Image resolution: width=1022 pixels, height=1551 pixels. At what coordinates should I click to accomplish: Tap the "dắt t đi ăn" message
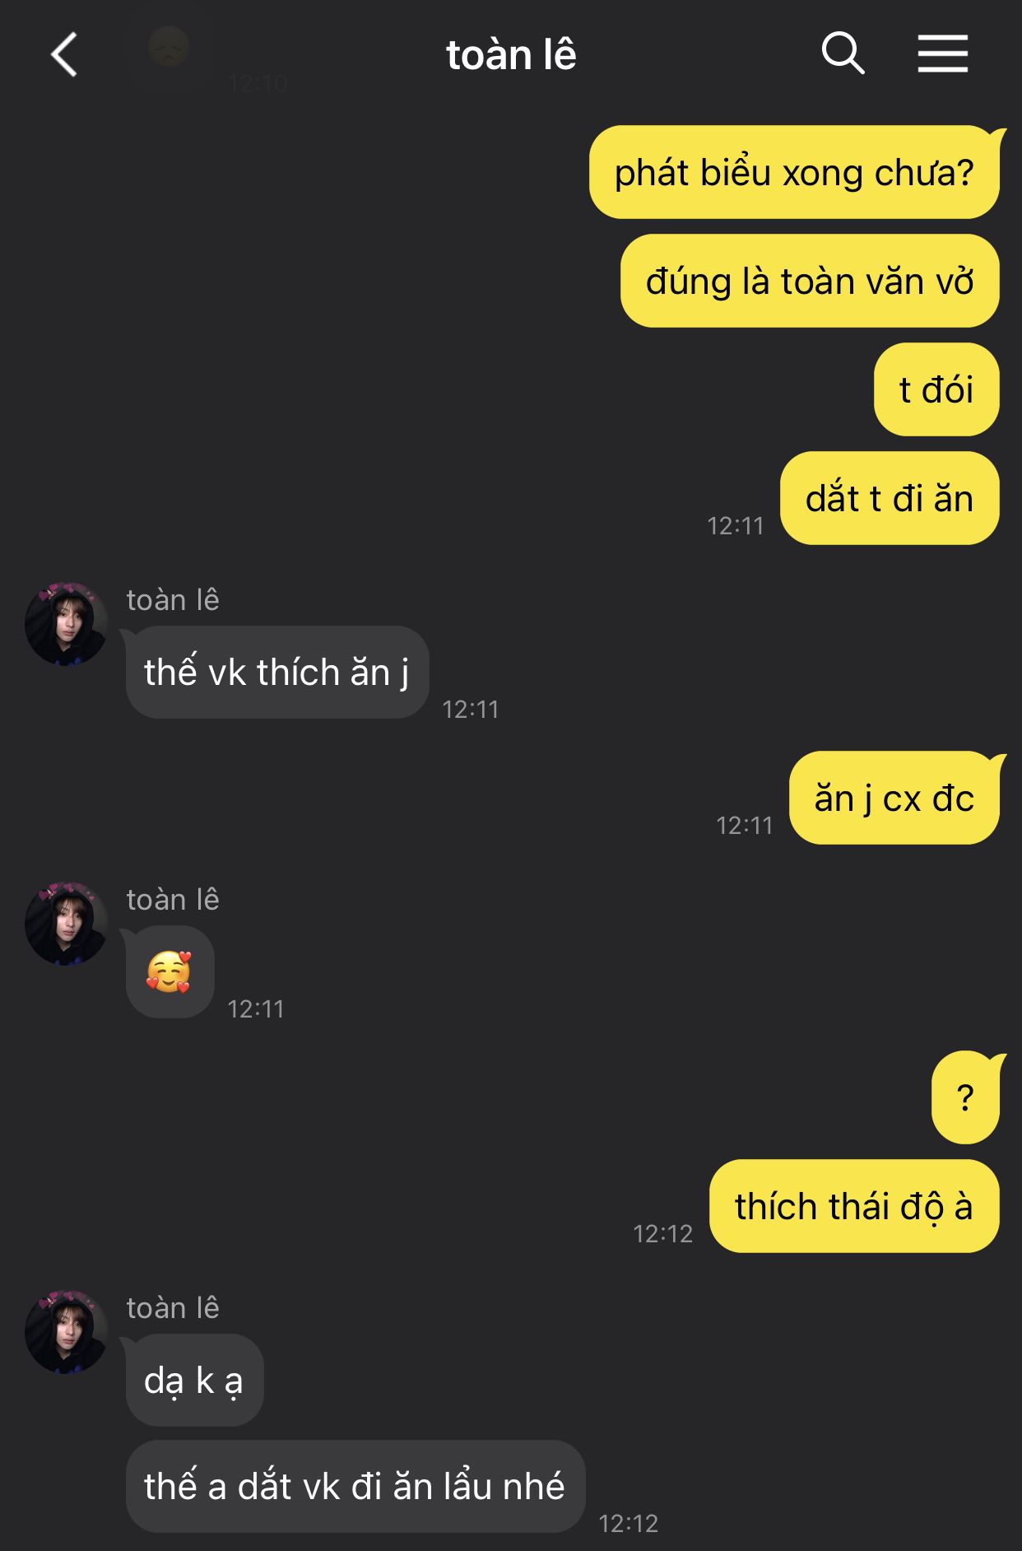point(890,498)
